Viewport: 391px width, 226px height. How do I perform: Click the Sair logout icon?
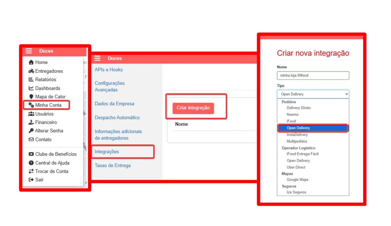[31, 180]
